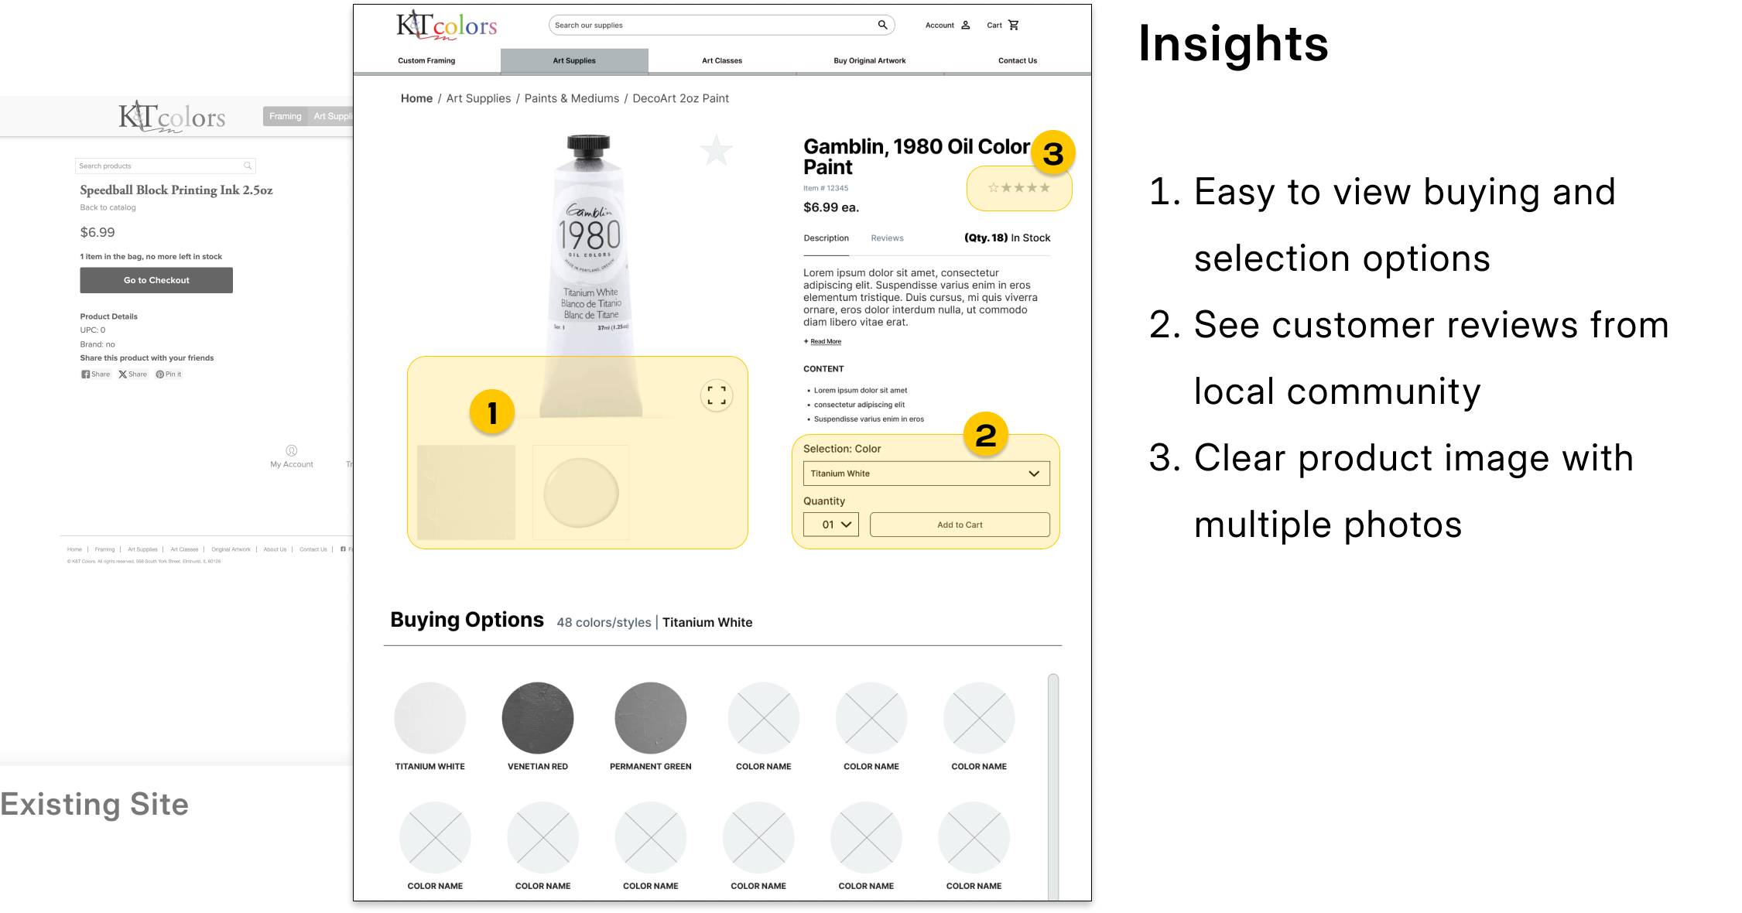Viewport: 1742px width, 913px height.
Task: Click the '(Qty. 18) In Stock' text
Action: pos(1007,238)
